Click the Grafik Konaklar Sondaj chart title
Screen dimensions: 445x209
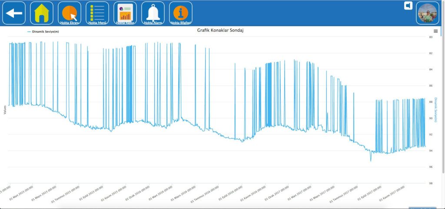click(x=220, y=30)
